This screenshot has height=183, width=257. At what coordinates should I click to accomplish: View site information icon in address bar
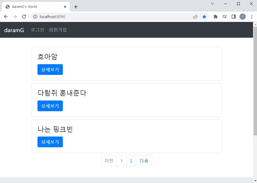[x=35, y=17]
